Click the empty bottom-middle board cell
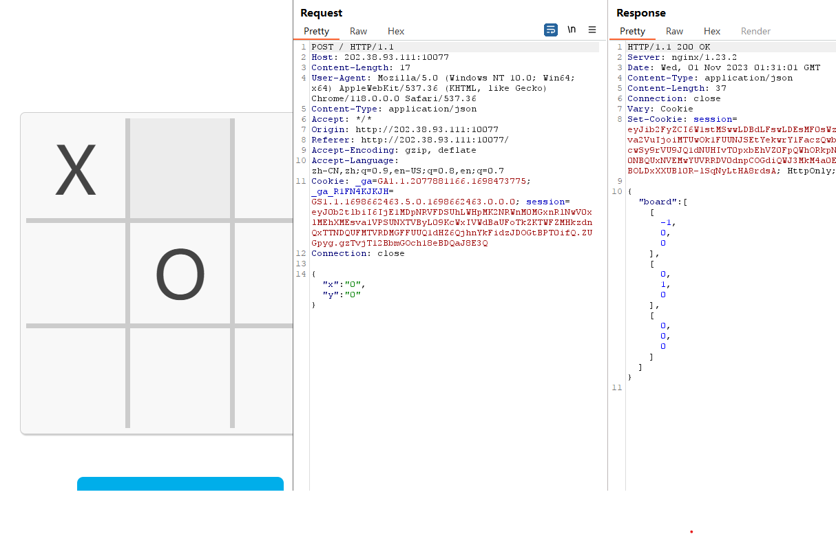This screenshot has height=534, width=836. pyautogui.click(x=180, y=378)
